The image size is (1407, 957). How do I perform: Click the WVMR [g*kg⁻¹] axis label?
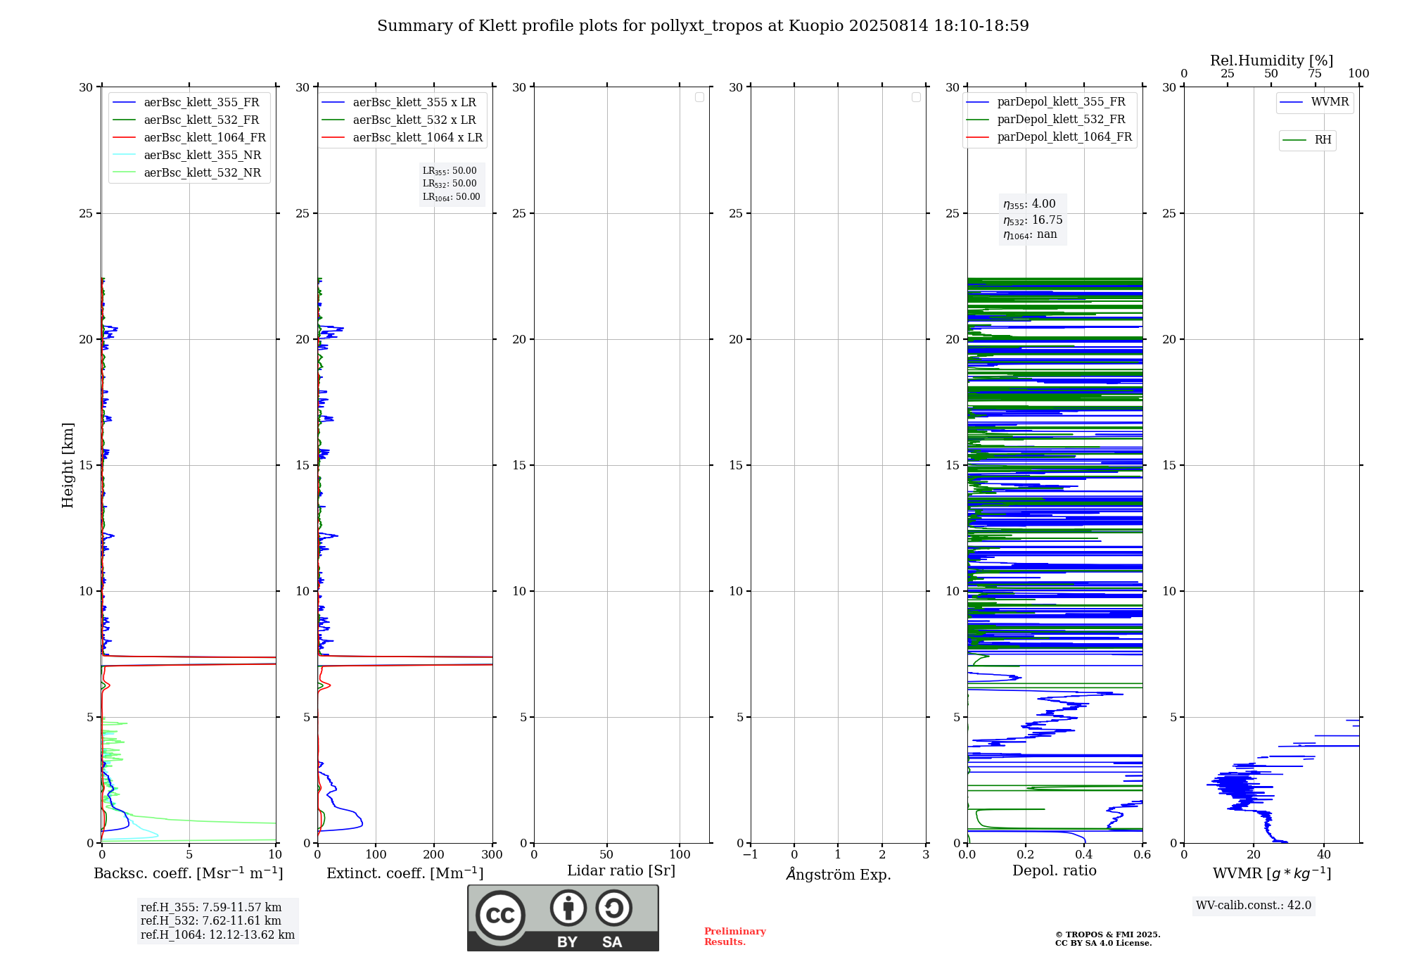click(x=1272, y=874)
